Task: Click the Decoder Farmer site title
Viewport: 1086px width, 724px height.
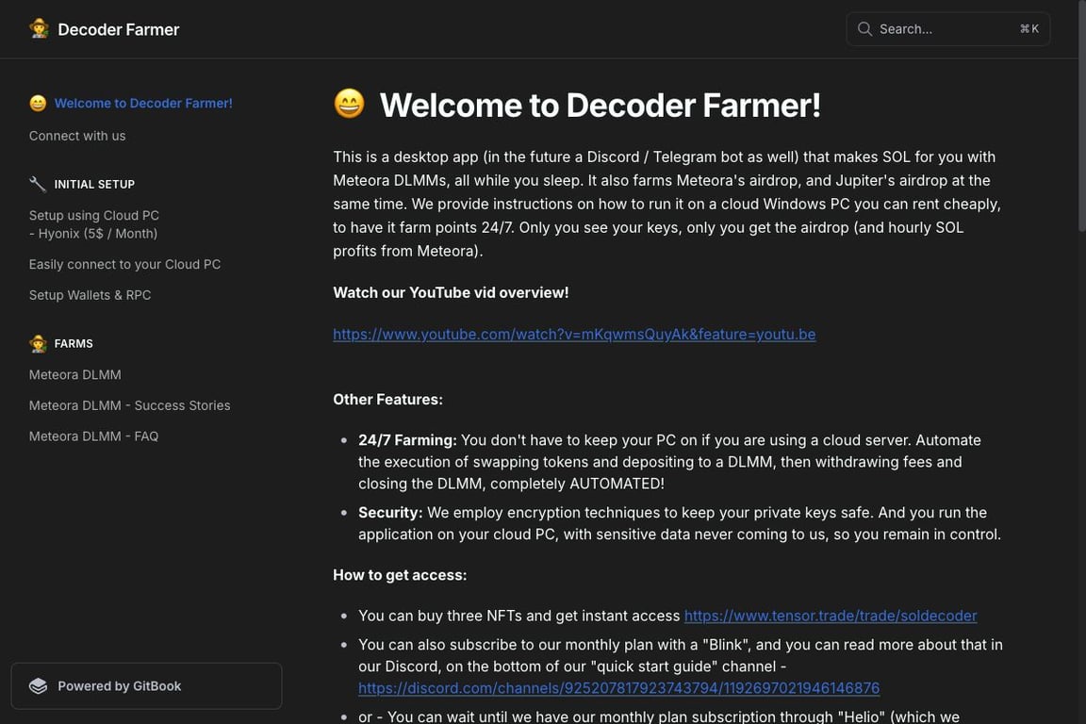Action: [x=119, y=29]
